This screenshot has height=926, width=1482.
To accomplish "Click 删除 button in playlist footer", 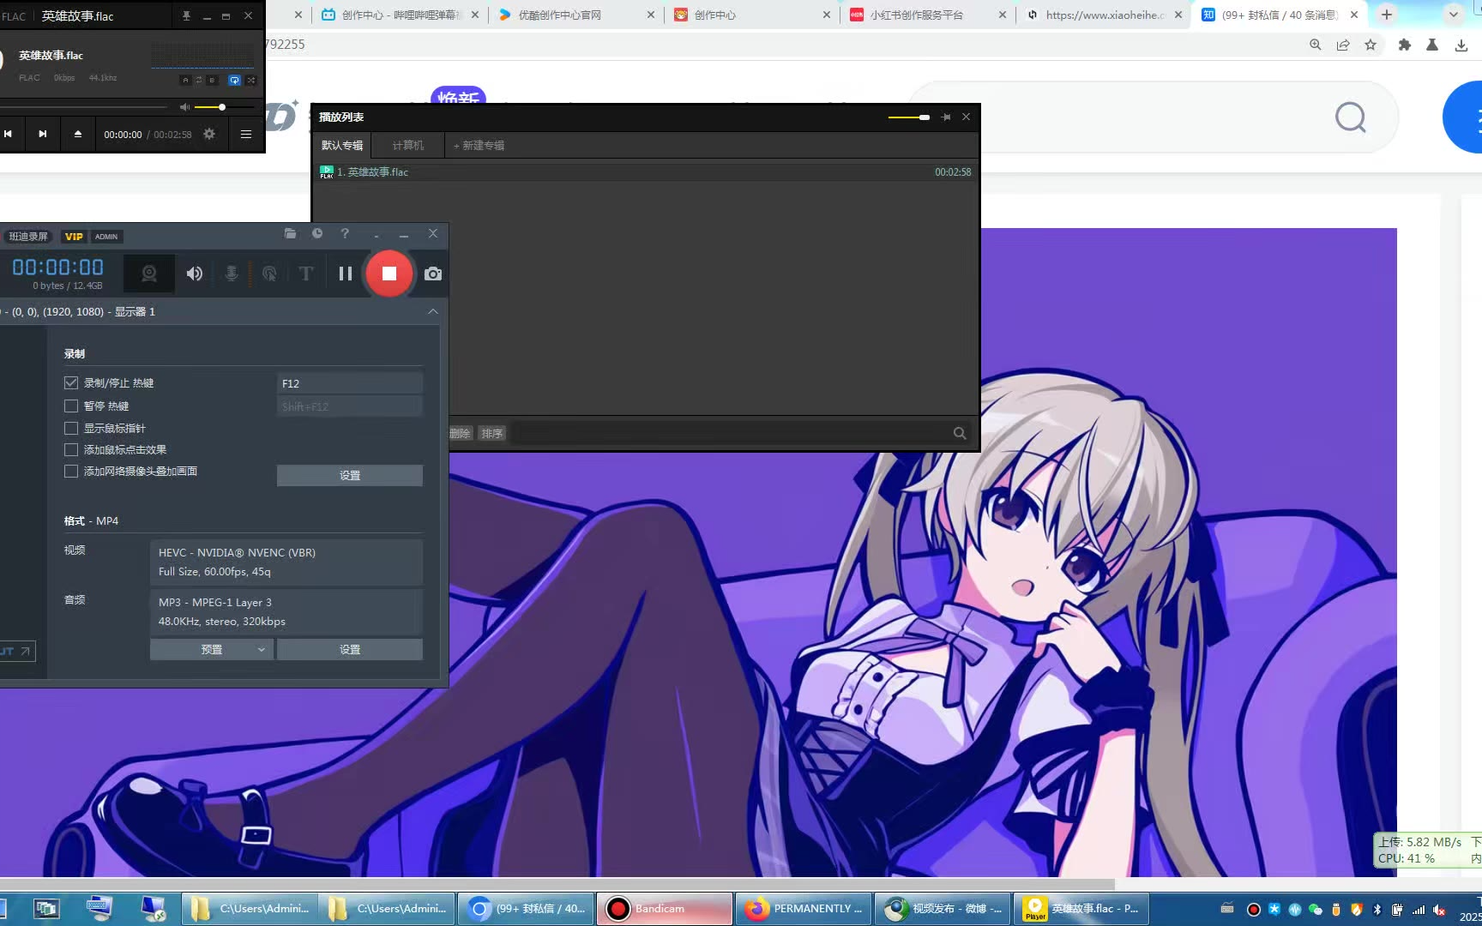I will coord(460,433).
